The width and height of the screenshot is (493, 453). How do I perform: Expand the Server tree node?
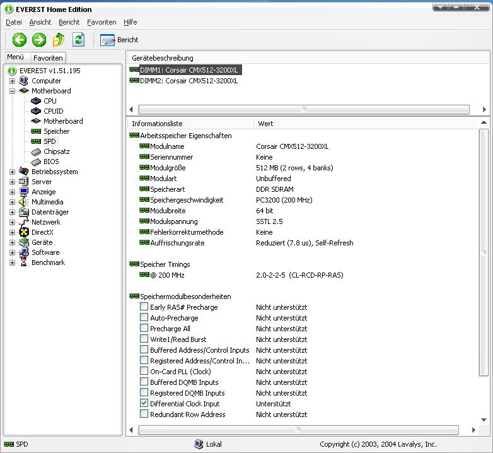tap(12, 182)
